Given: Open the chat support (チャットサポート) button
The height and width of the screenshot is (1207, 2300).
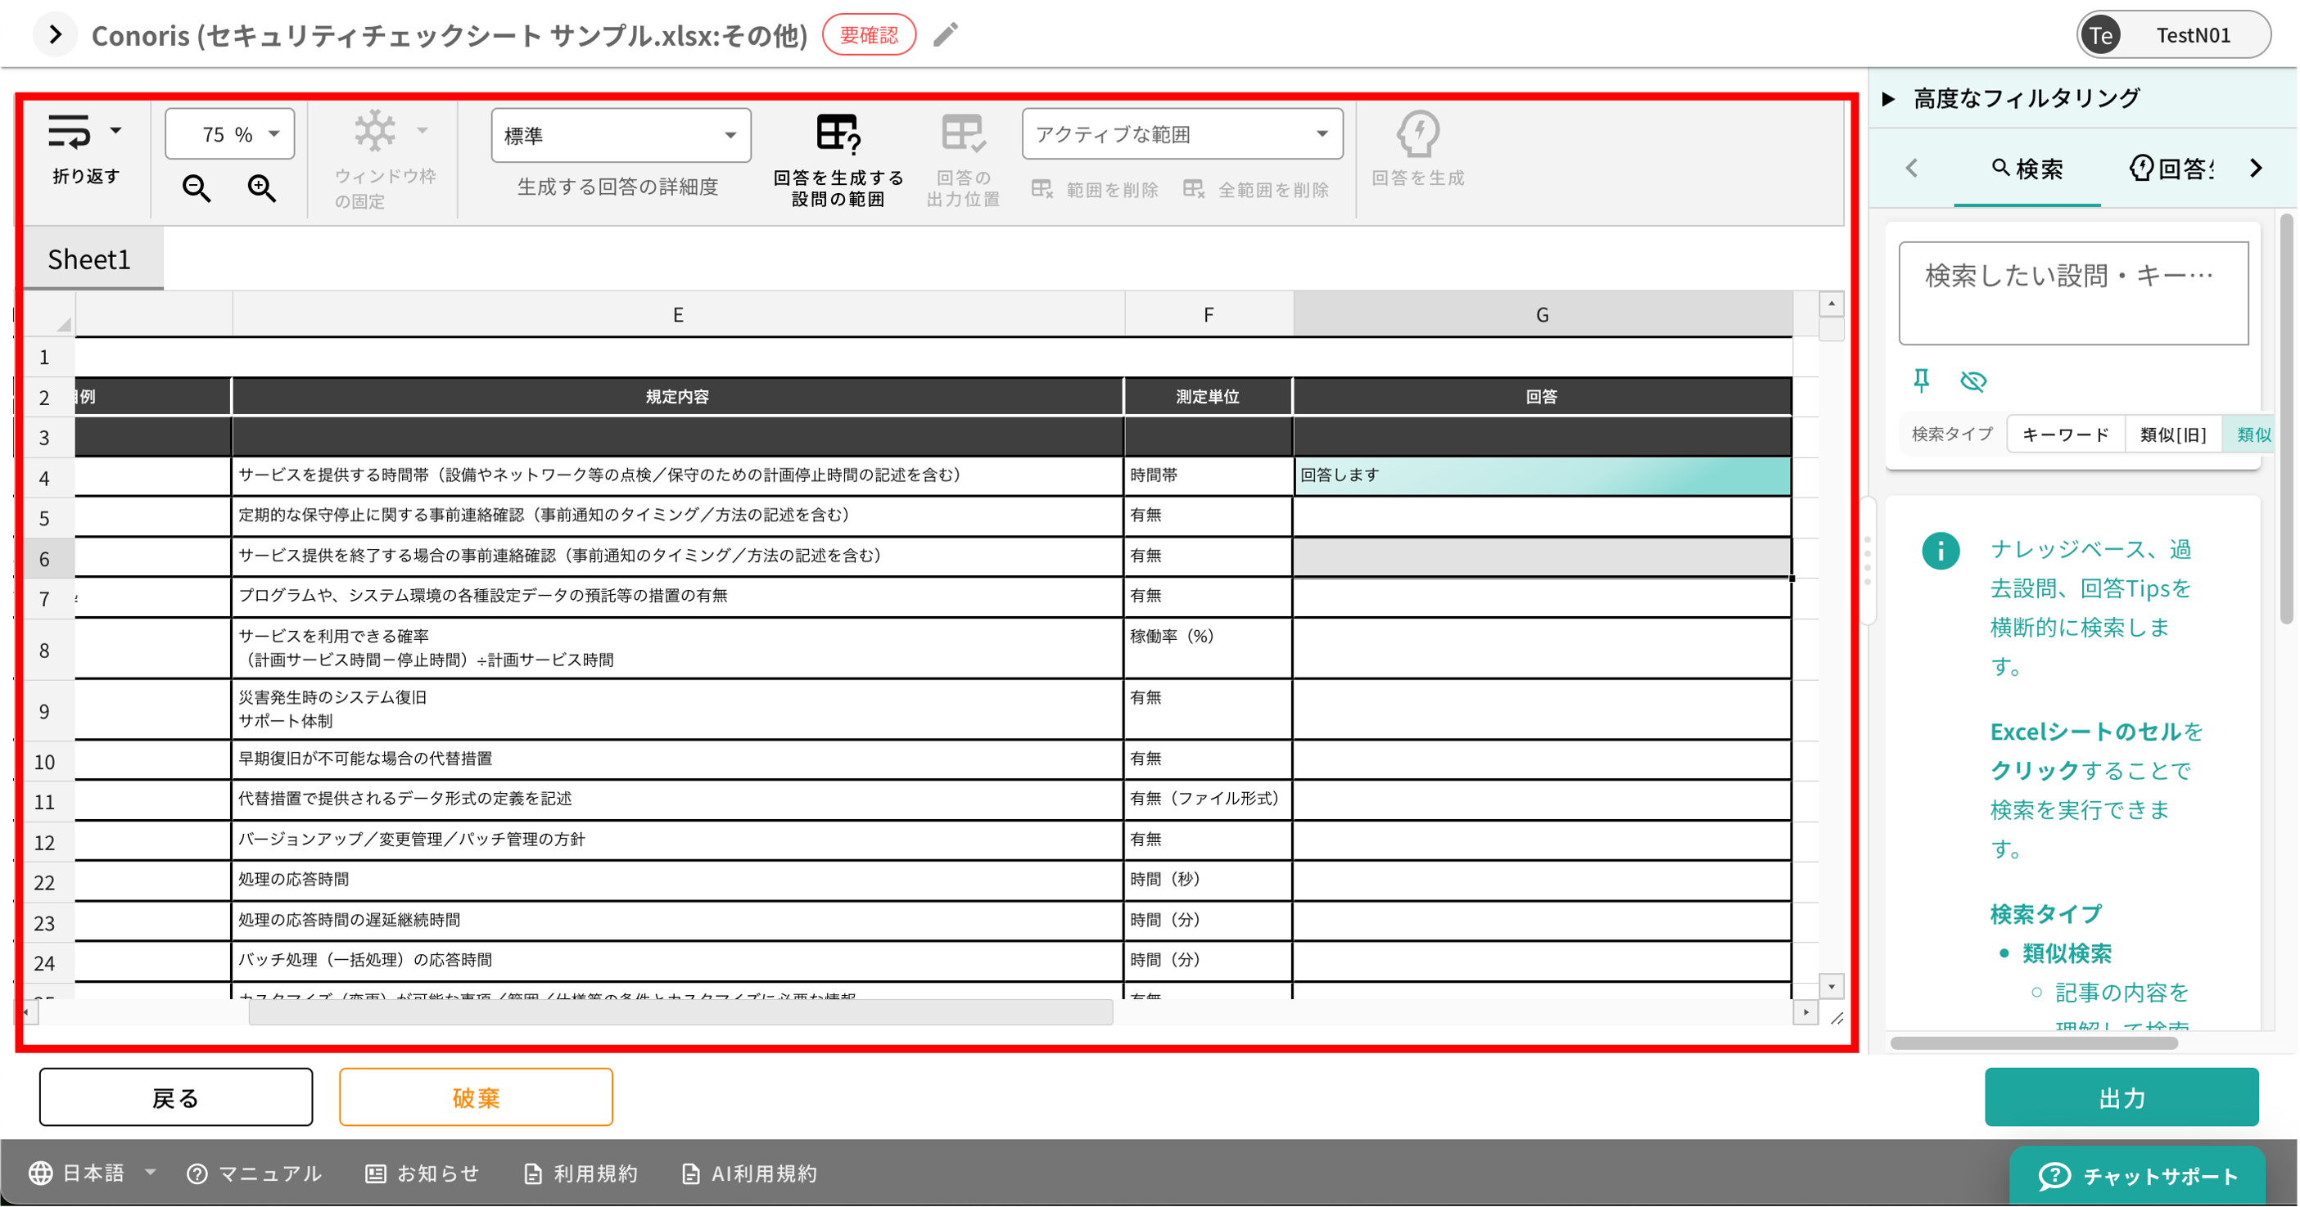Looking at the screenshot, I should pos(2138,1176).
